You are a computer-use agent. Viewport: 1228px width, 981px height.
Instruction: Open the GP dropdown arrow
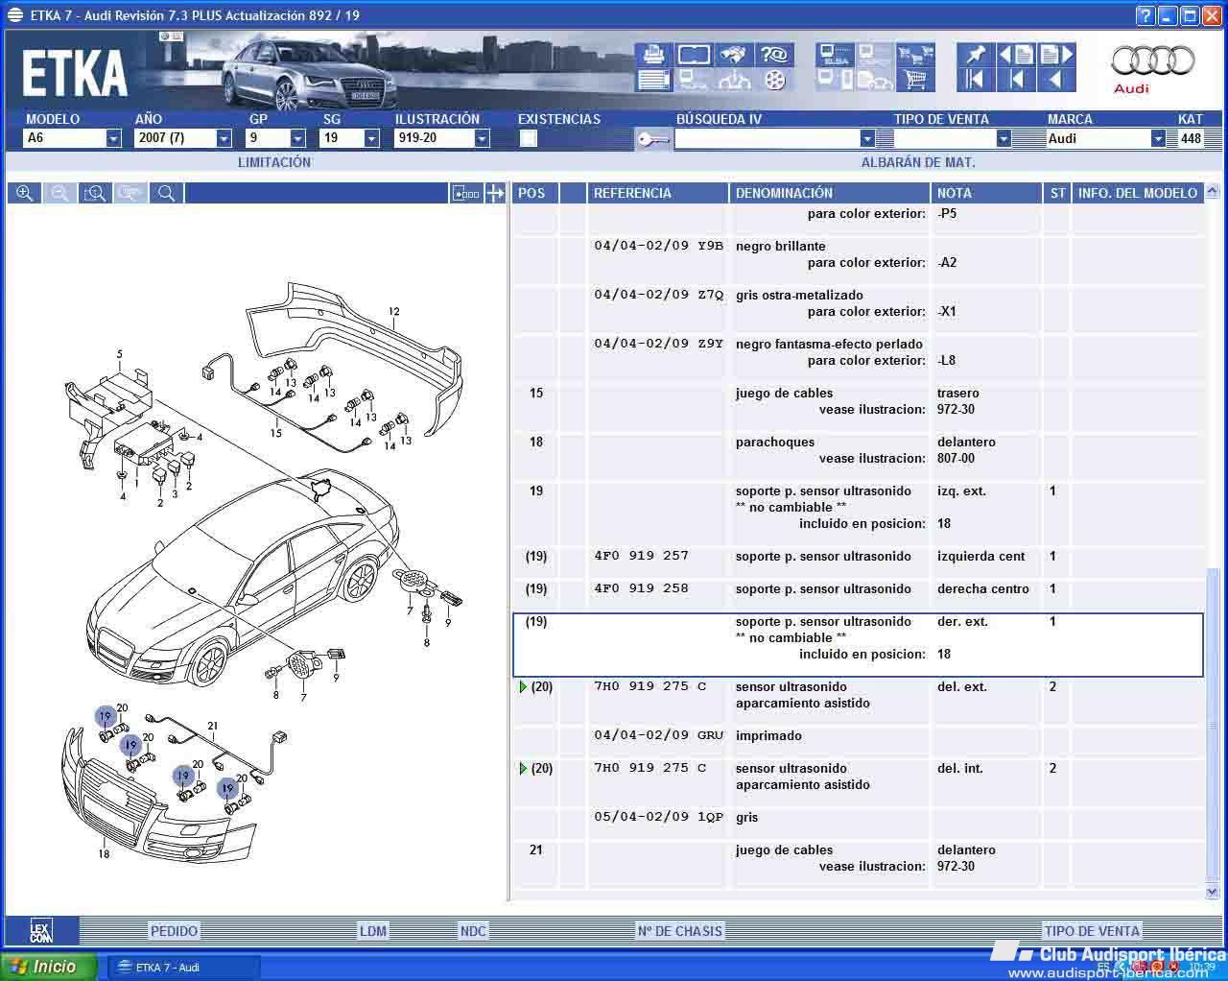[297, 138]
